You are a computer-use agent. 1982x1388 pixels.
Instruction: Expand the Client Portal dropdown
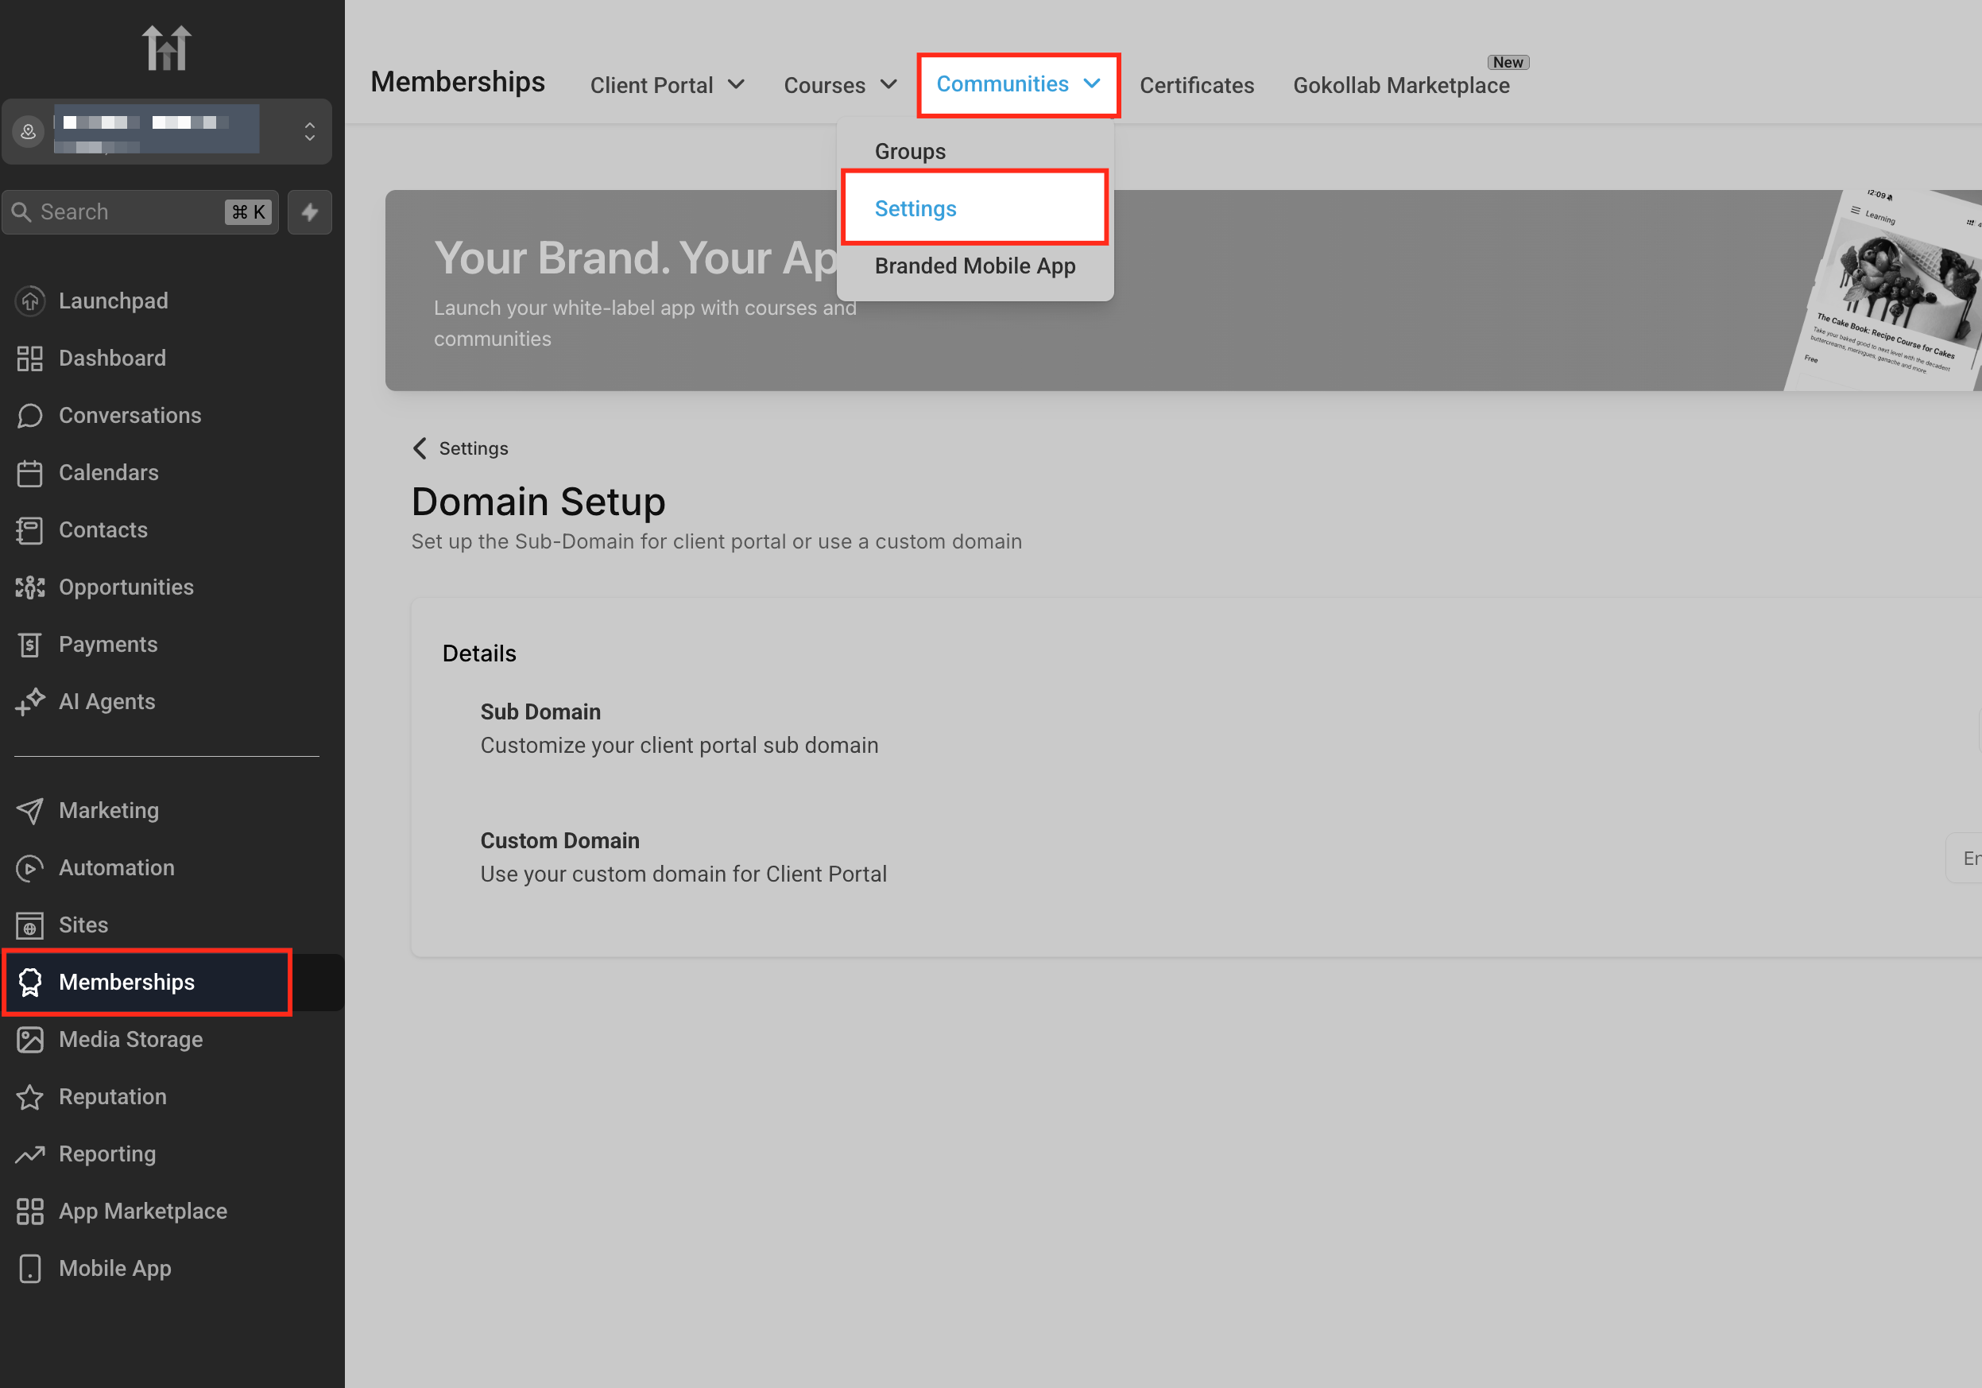667,84
